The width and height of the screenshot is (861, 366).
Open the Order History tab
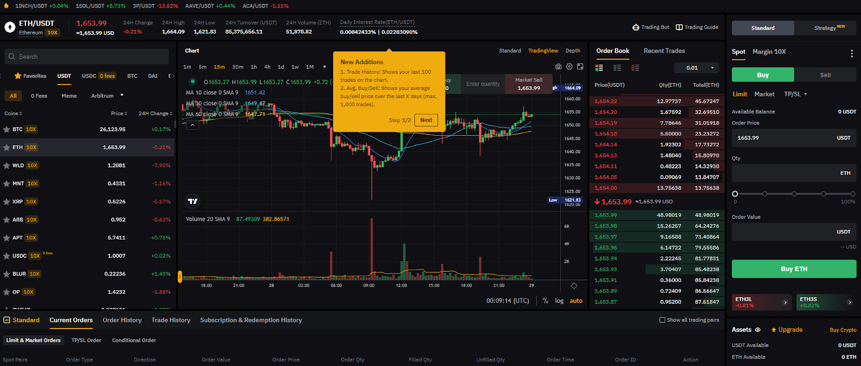(x=122, y=320)
